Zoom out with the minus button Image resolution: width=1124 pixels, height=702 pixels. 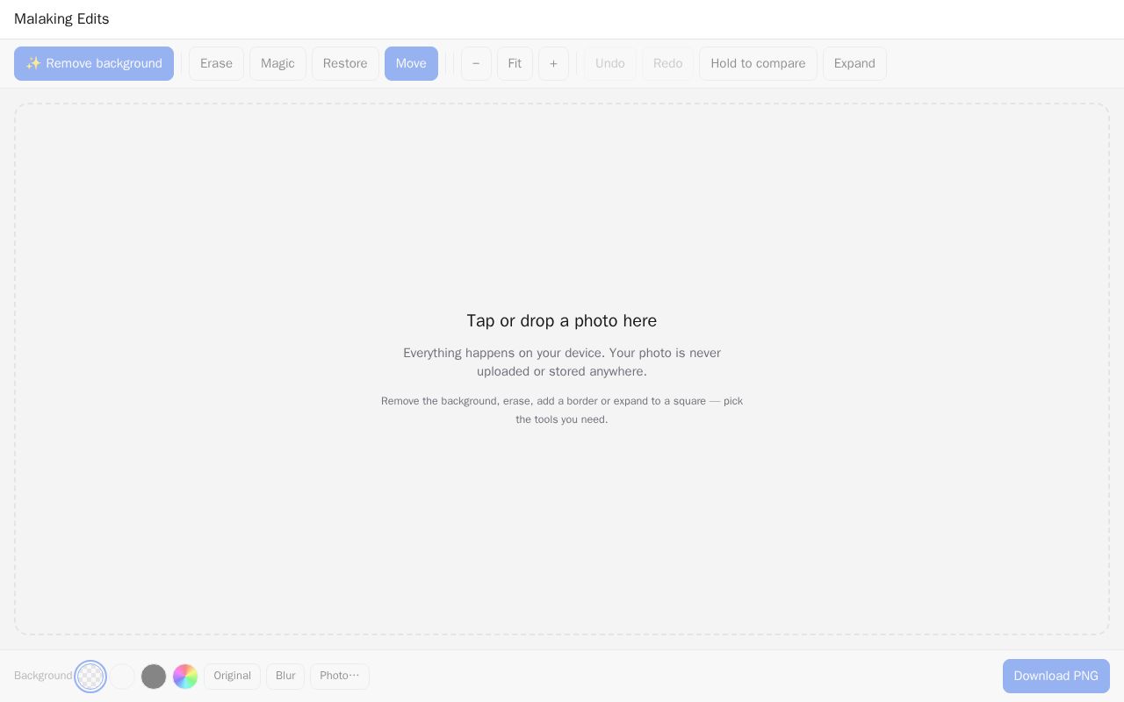tap(476, 63)
